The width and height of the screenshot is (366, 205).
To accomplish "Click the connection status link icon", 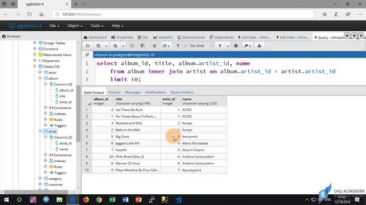I will [x=87, y=55].
